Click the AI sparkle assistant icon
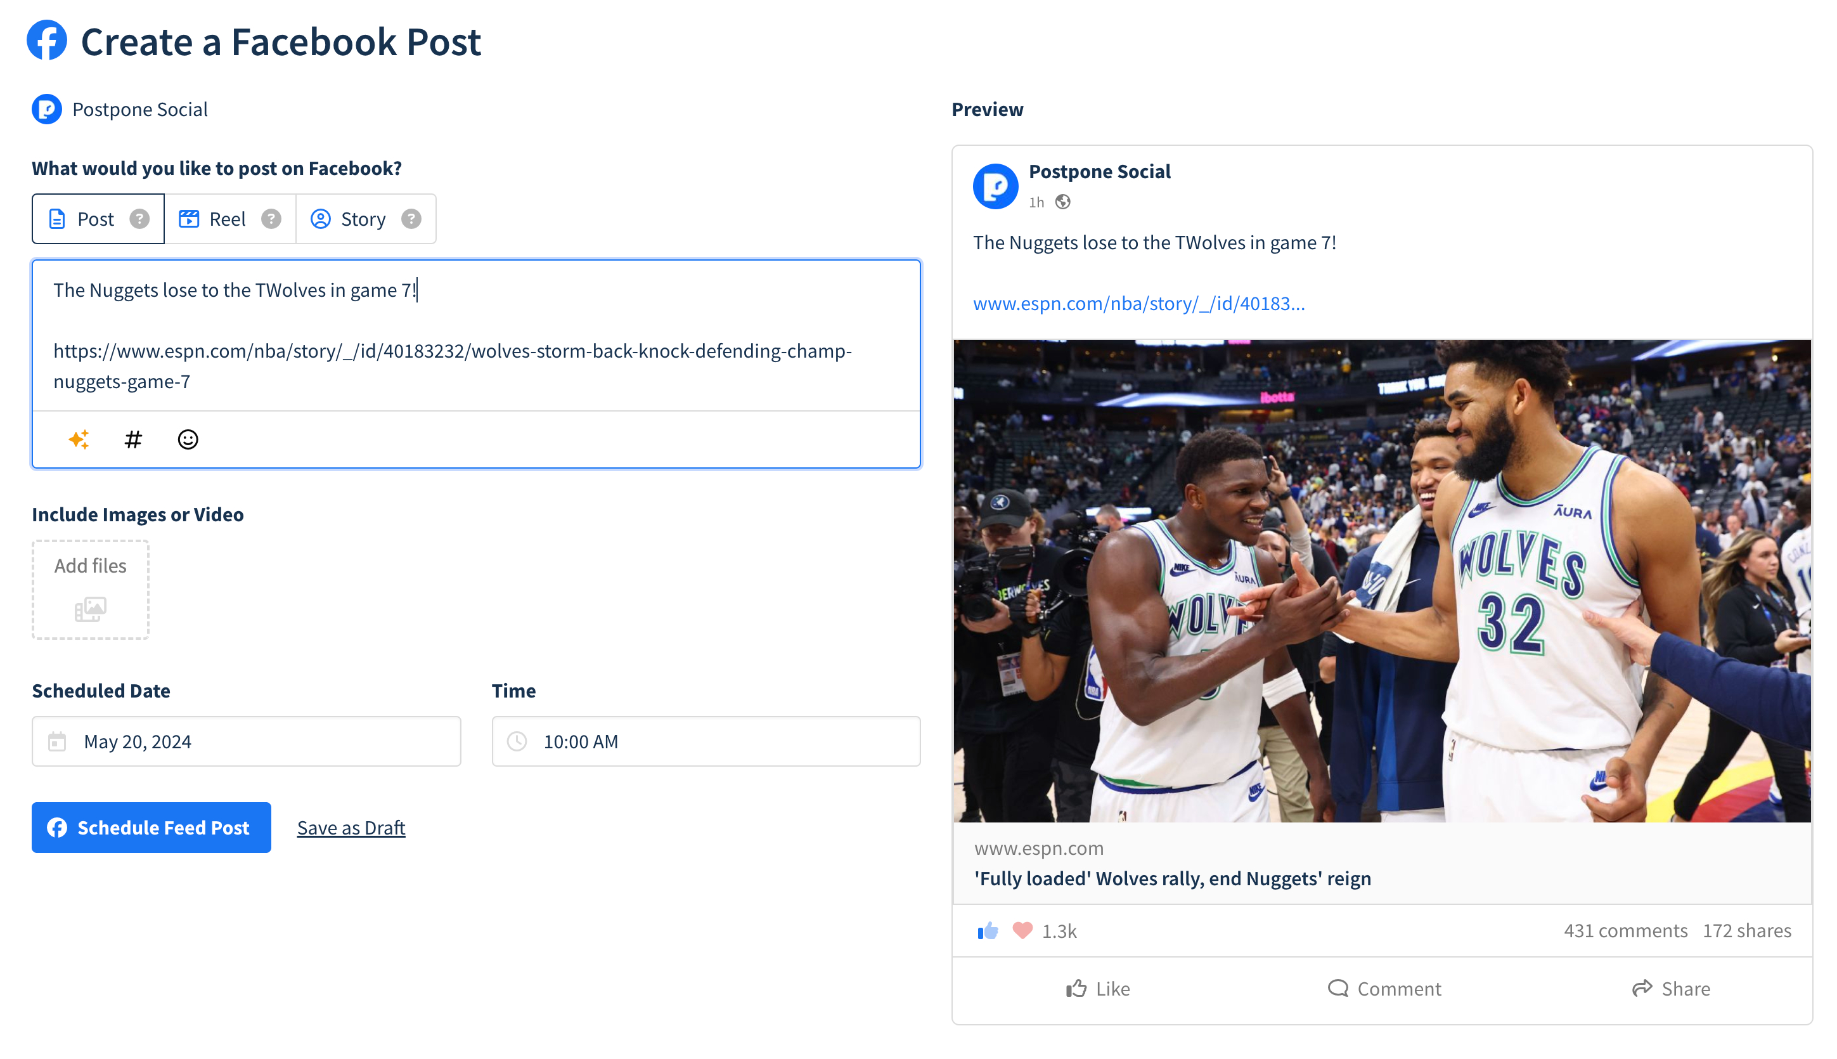This screenshot has height=1059, width=1837. tap(79, 439)
